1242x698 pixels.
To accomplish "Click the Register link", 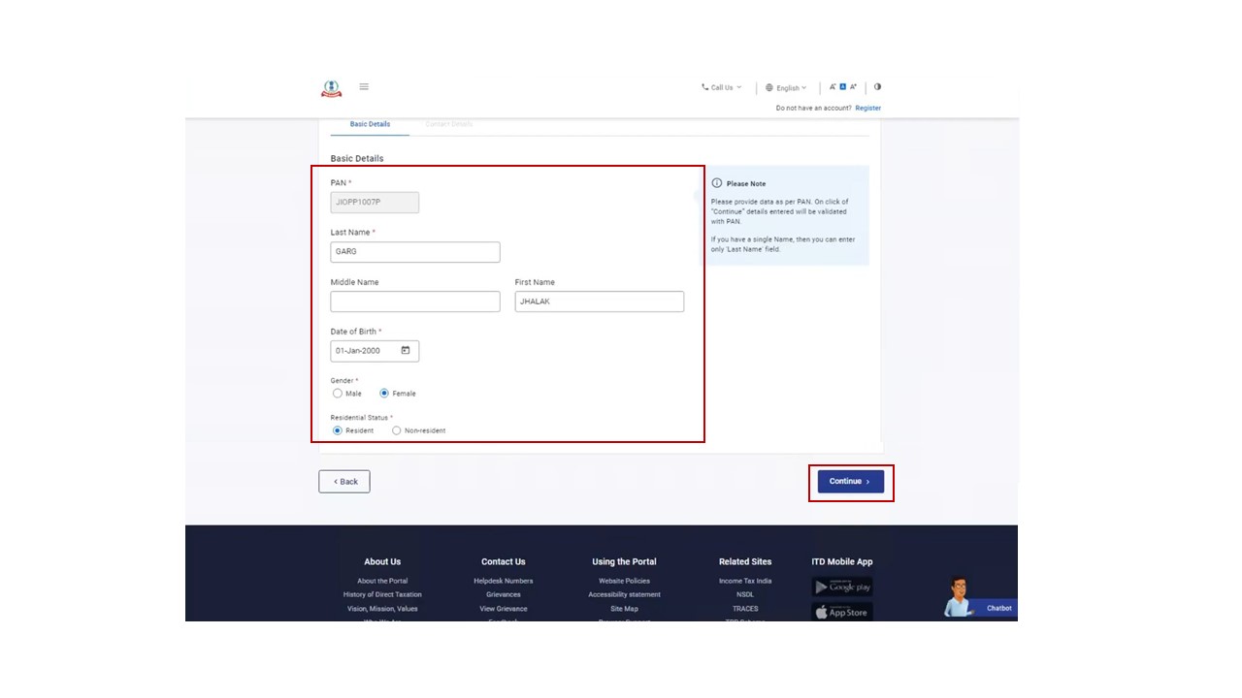I will point(867,109).
